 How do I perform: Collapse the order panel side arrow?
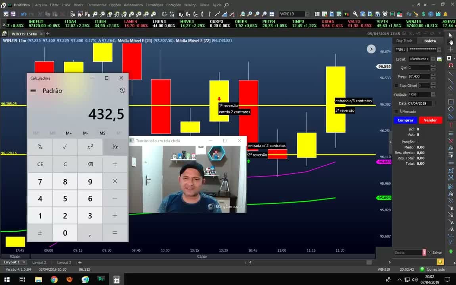click(x=390, y=142)
